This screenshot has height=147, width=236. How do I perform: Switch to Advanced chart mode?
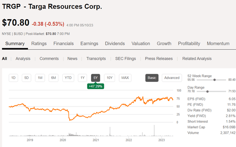tap(172, 78)
